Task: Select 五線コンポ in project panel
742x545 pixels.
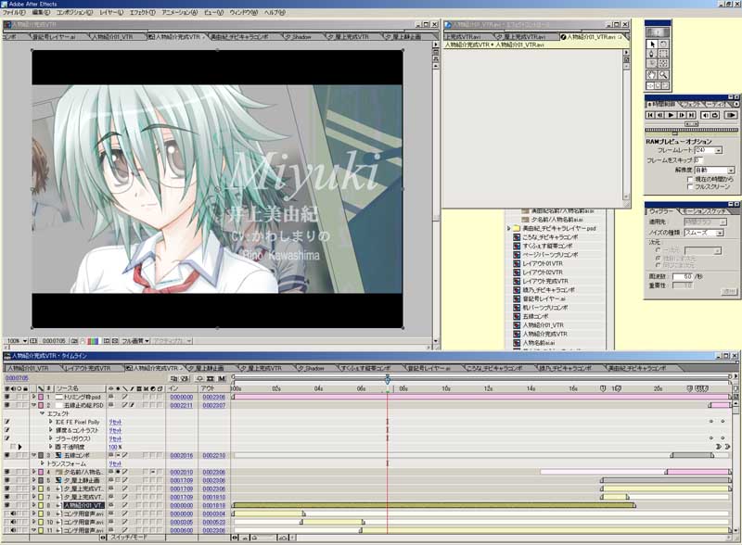Action: coord(535,316)
